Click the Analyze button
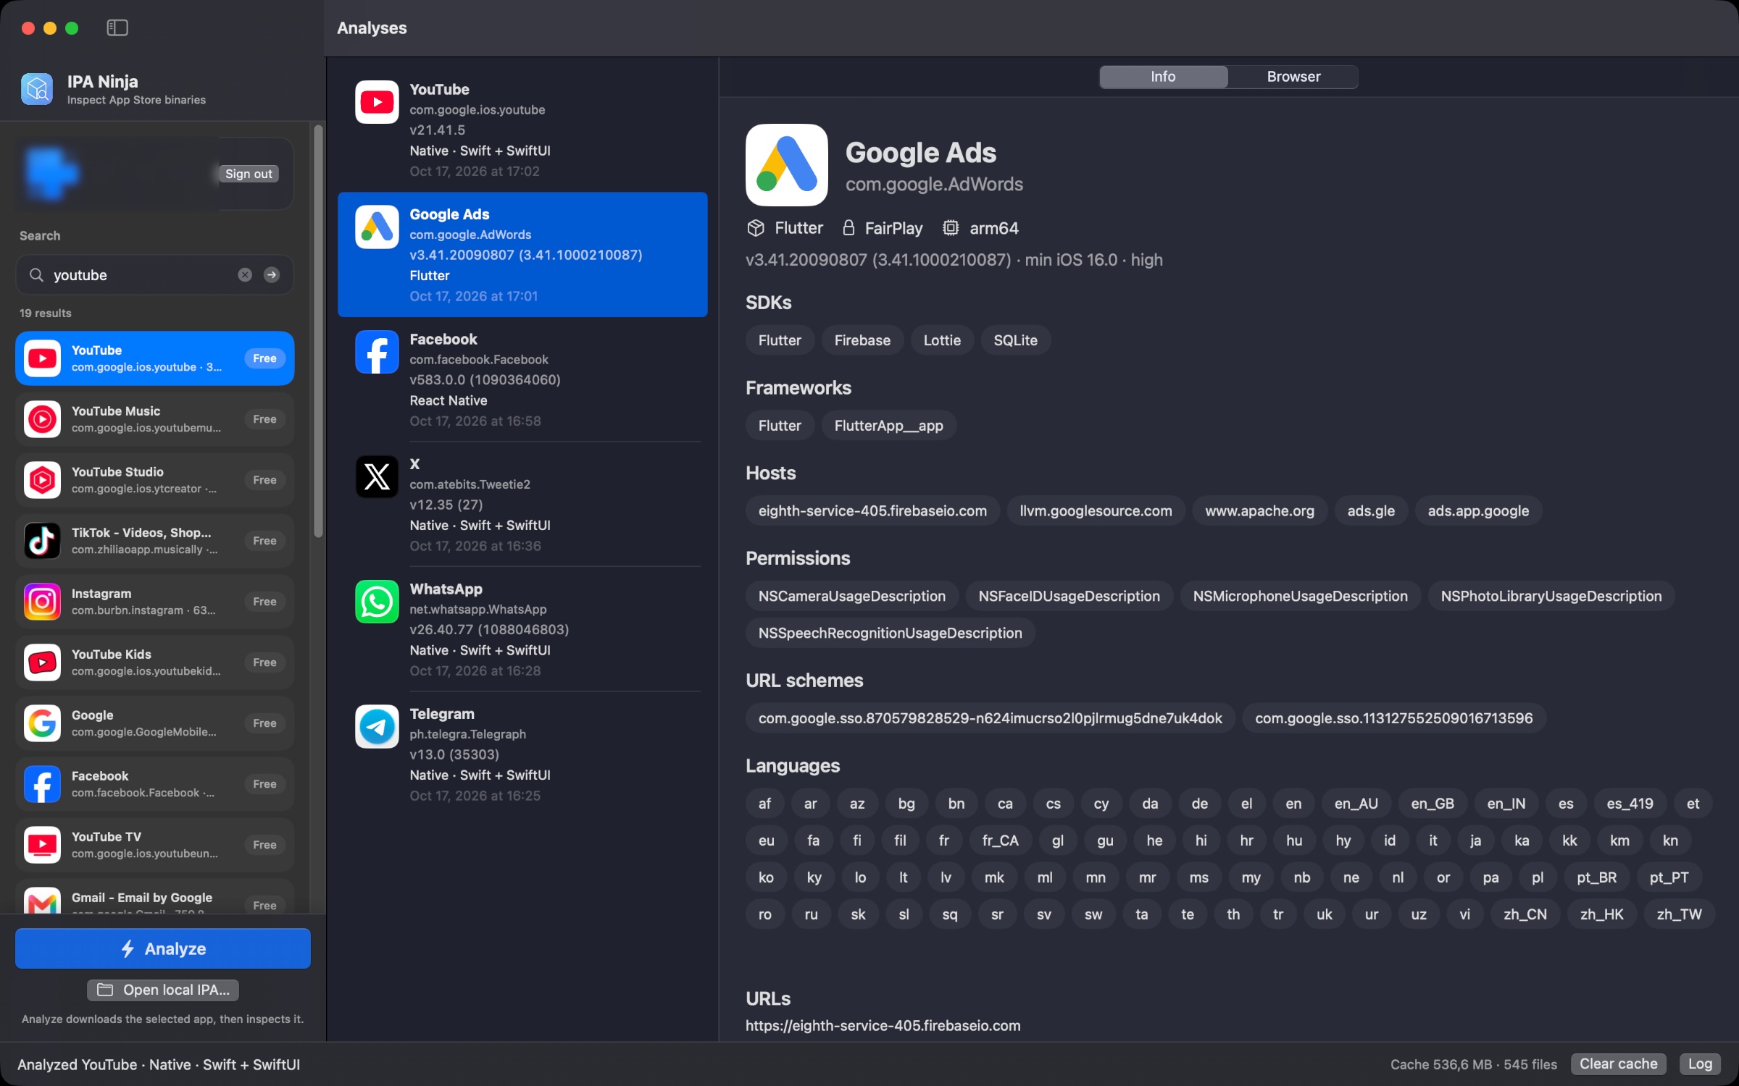 click(x=163, y=948)
